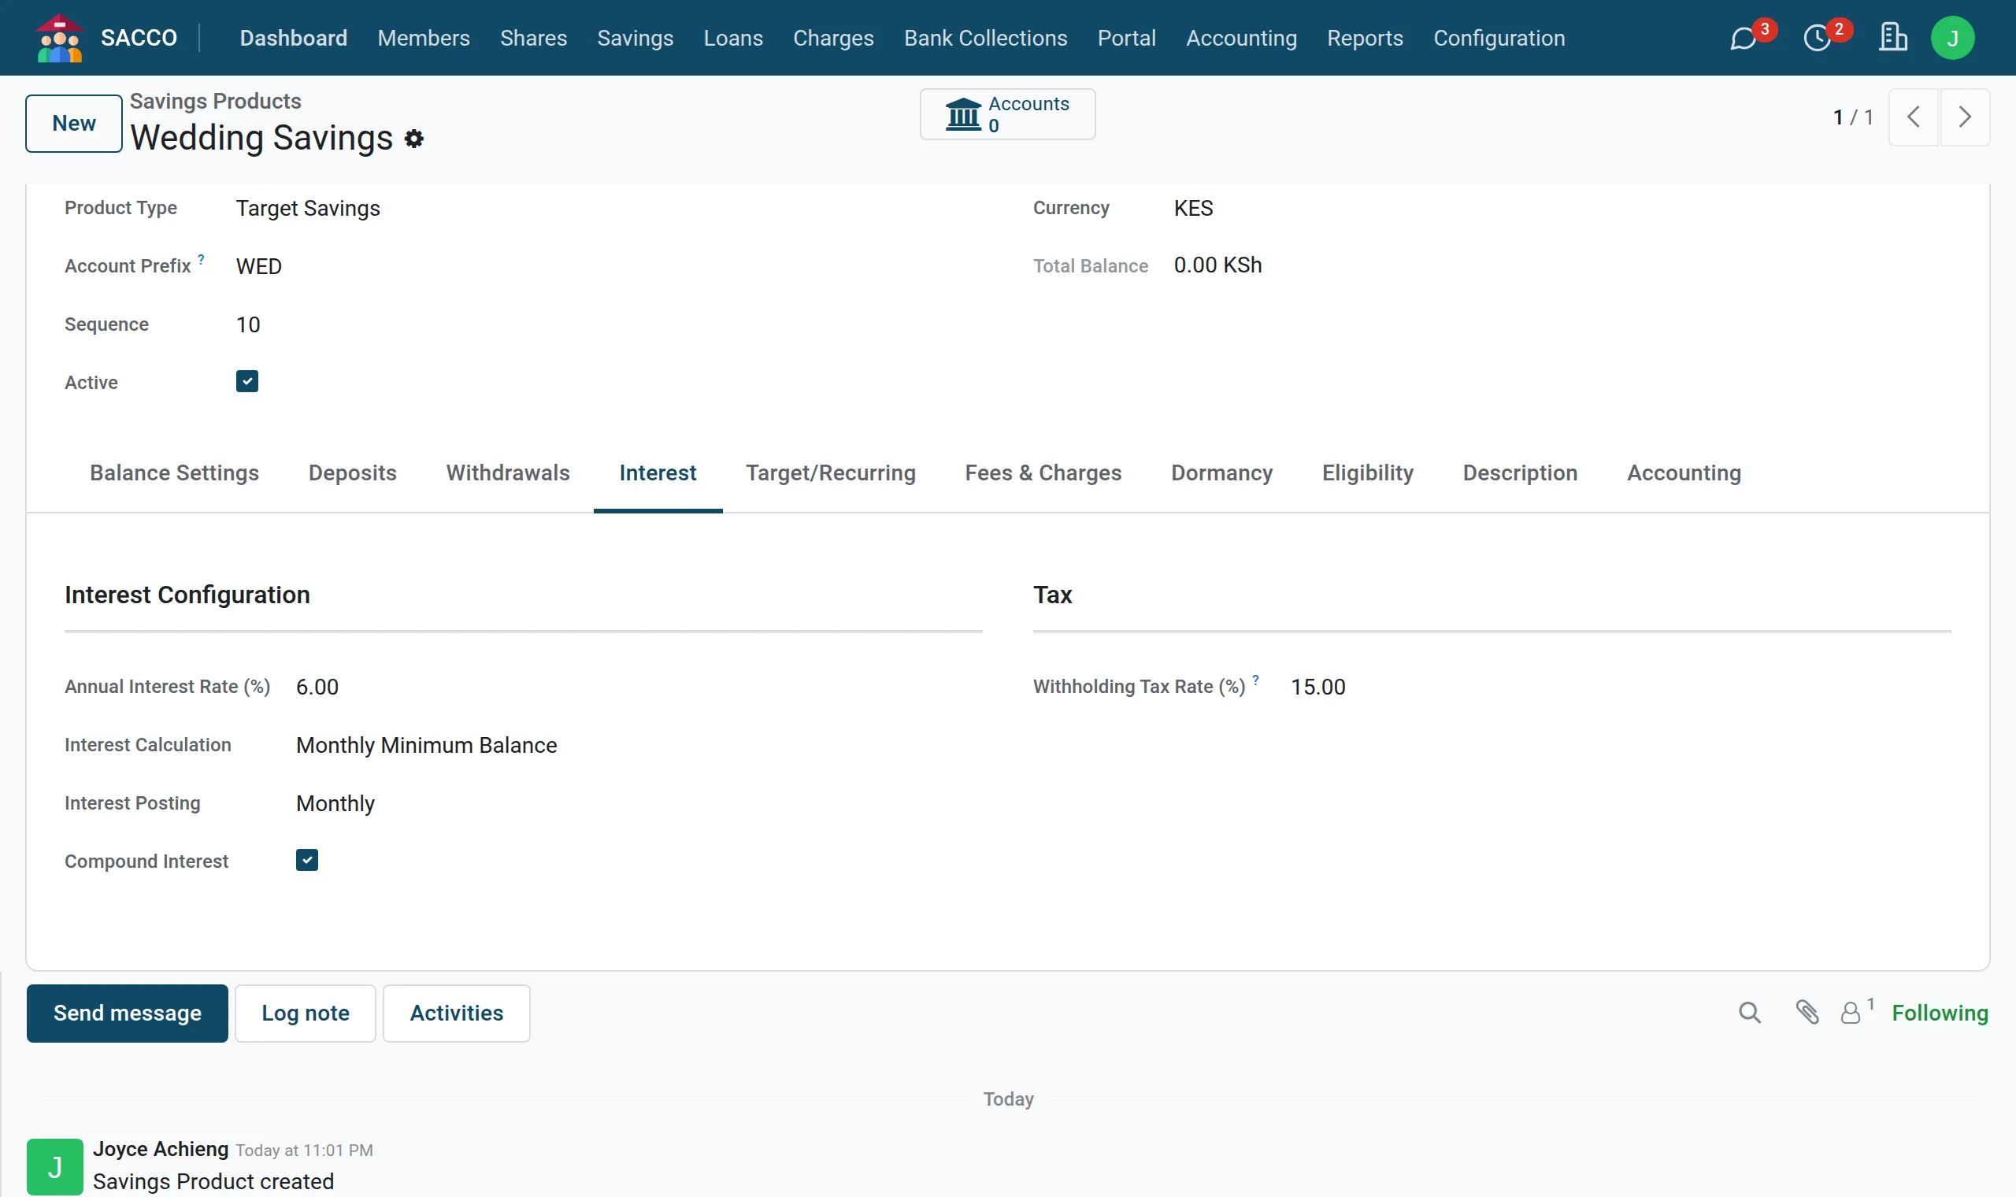Click the Following button
The image size is (2016, 1197).
pos(1940,1013)
